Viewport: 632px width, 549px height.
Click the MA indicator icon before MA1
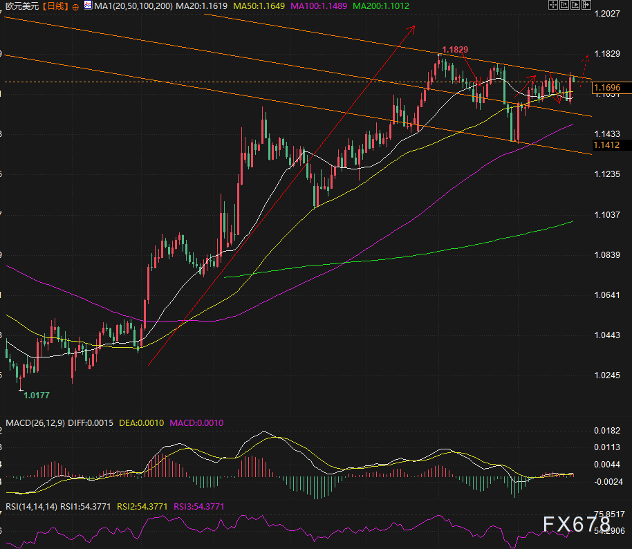[88, 6]
